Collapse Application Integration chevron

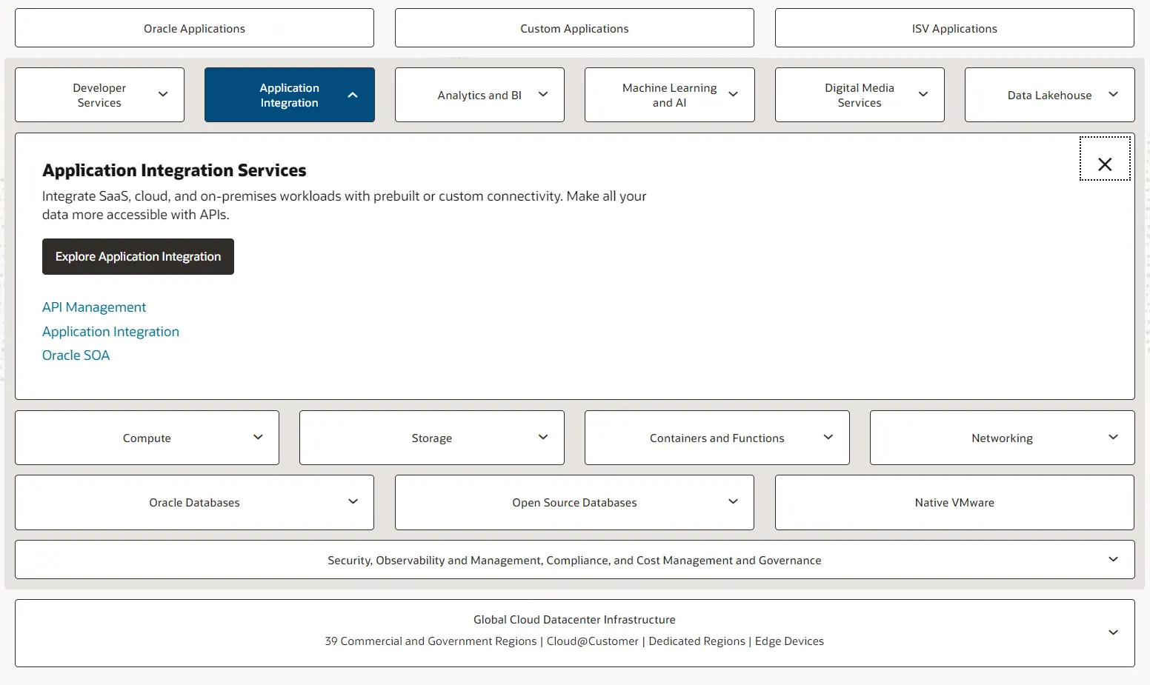[353, 95]
